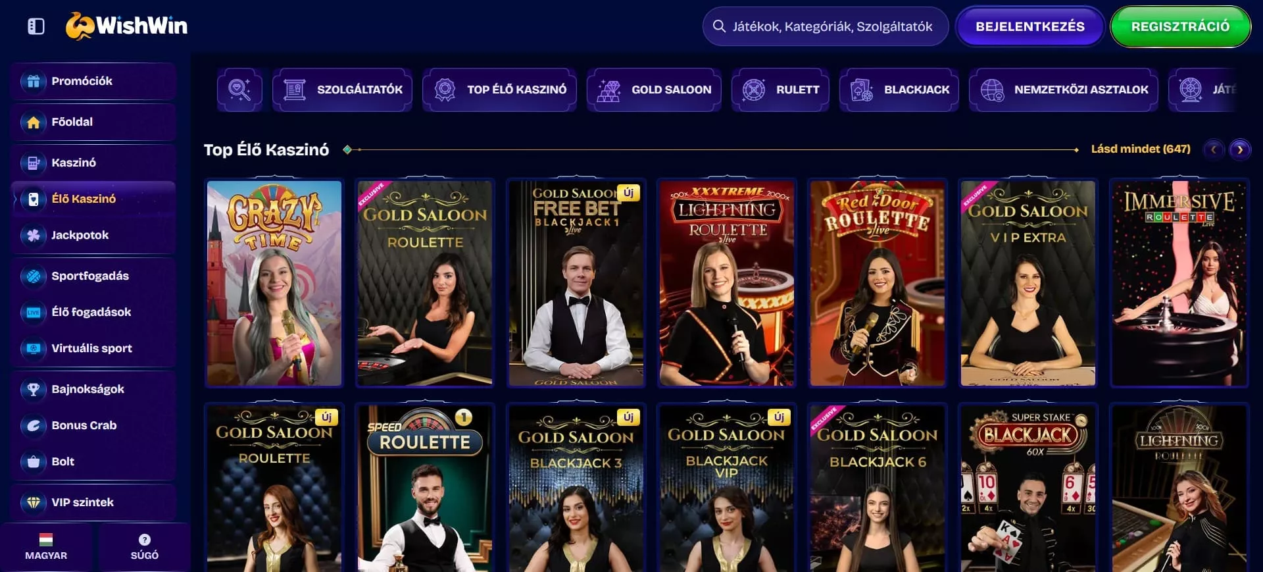Select the Gold Saloon category tab
Viewport: 1263px width, 572px height.
pyautogui.click(x=654, y=90)
